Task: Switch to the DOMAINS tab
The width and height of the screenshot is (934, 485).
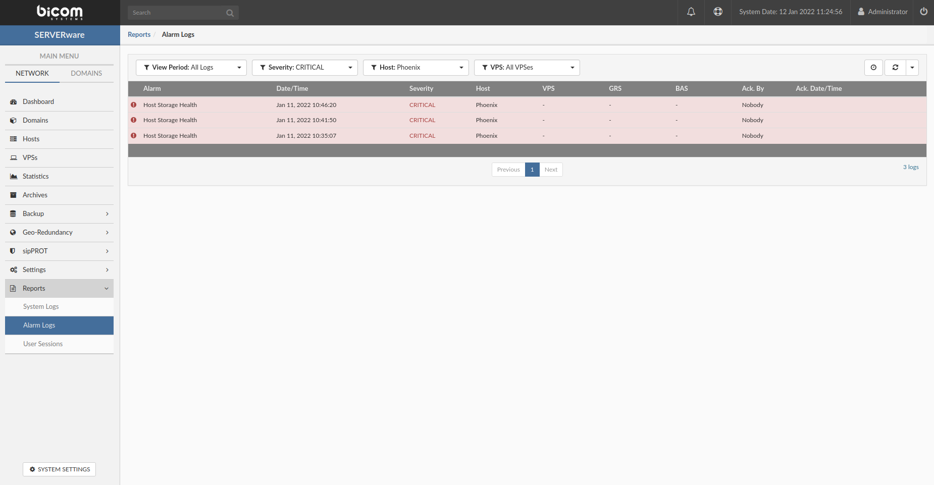Action: [86, 74]
